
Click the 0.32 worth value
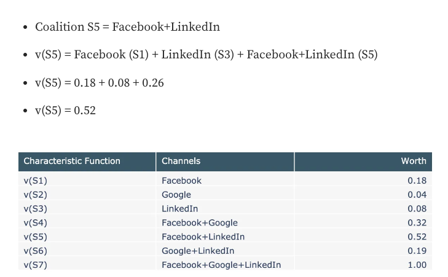tap(417, 223)
